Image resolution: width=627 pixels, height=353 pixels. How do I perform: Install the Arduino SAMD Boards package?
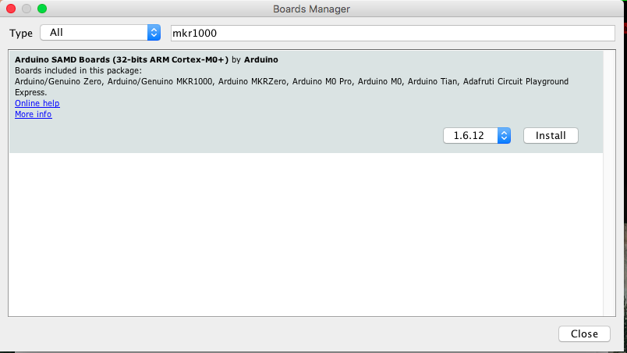551,136
